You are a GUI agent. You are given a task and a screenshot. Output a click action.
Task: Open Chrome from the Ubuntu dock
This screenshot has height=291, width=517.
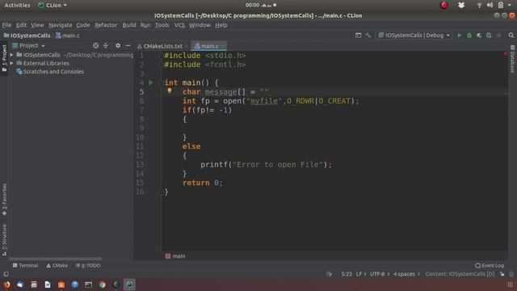pos(103,285)
